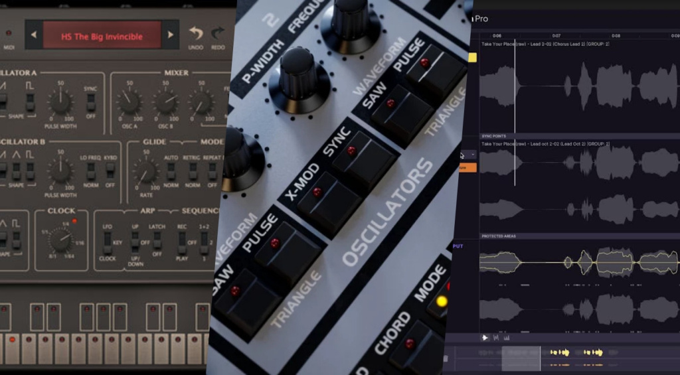Screen dimensions: 680x375
Task: Click the second yellow clip in overview strip
Action: point(593,352)
